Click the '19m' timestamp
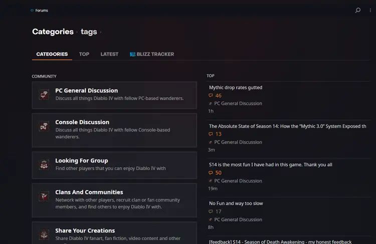 point(213,188)
